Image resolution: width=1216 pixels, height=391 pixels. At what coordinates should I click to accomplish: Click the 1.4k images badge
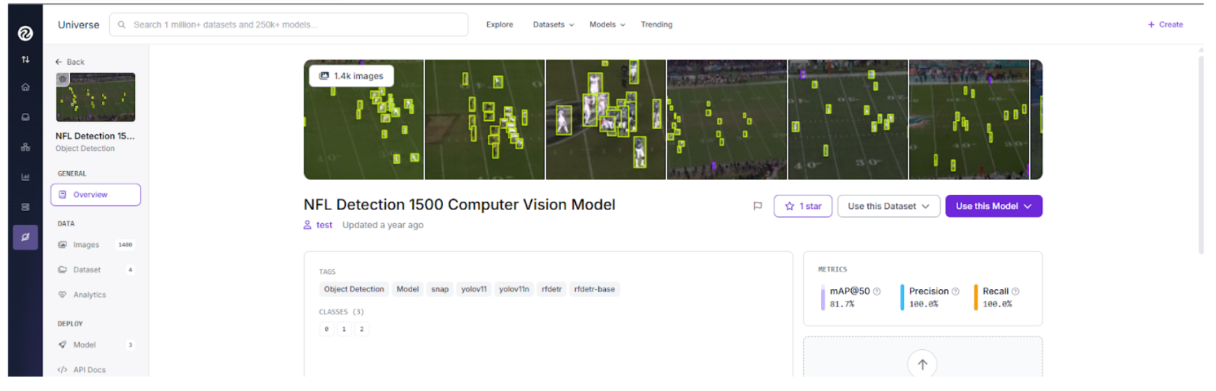coord(352,75)
